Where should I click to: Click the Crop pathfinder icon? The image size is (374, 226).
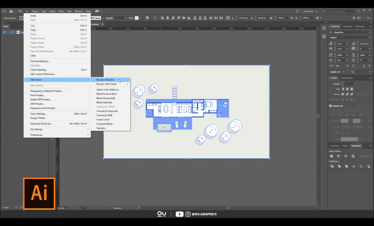[x=353, y=166]
